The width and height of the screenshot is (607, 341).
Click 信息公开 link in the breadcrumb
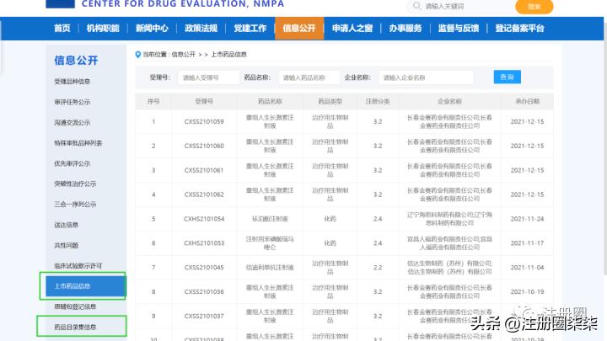pyautogui.click(x=184, y=55)
